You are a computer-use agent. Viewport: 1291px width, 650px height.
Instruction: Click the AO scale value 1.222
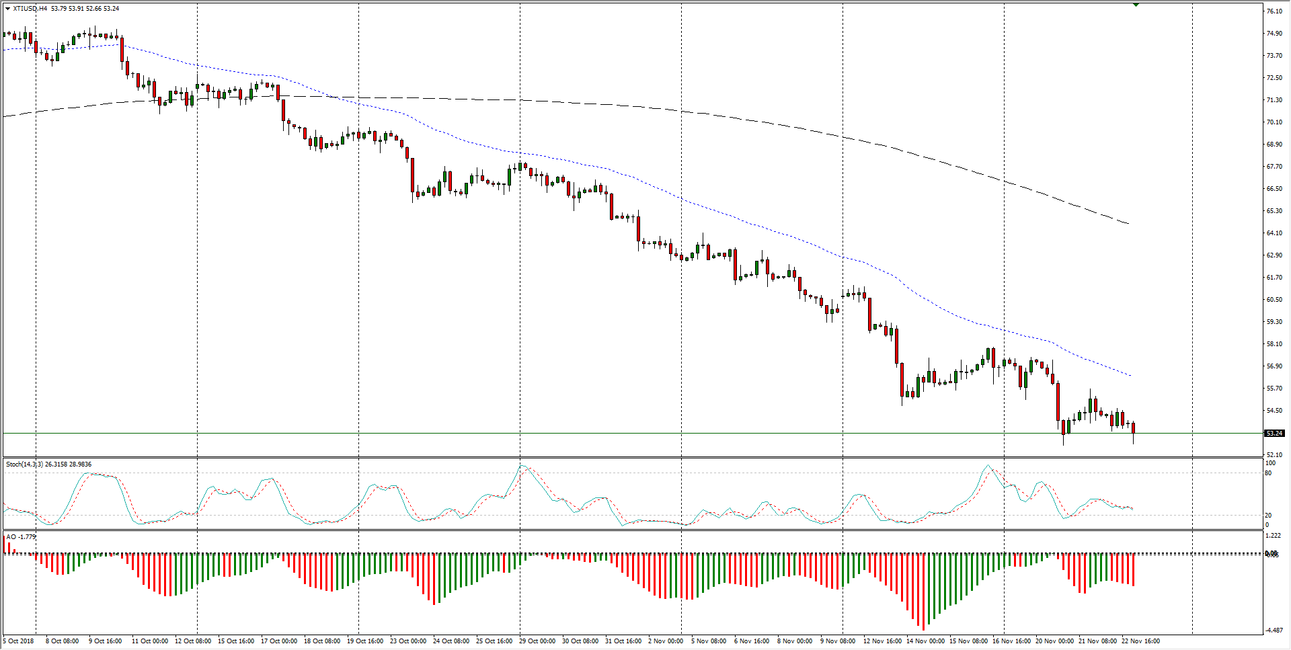coord(1273,536)
